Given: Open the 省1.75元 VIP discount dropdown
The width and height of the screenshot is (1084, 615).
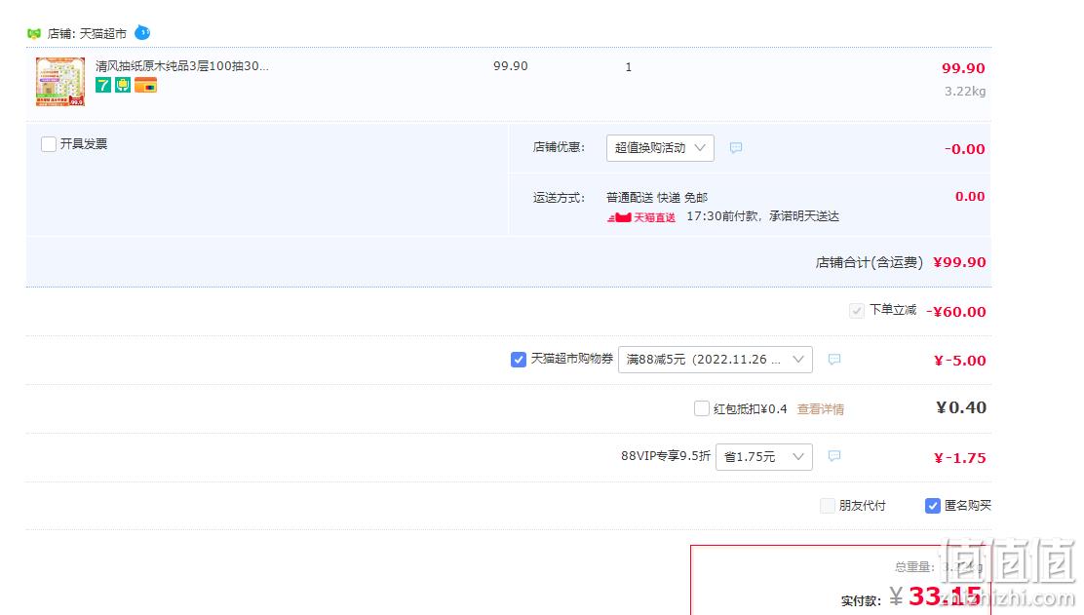Looking at the screenshot, I should click(764, 457).
